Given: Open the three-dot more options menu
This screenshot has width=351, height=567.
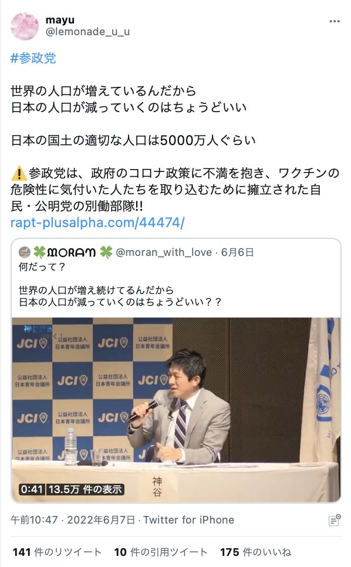Looking at the screenshot, I should click(x=335, y=21).
